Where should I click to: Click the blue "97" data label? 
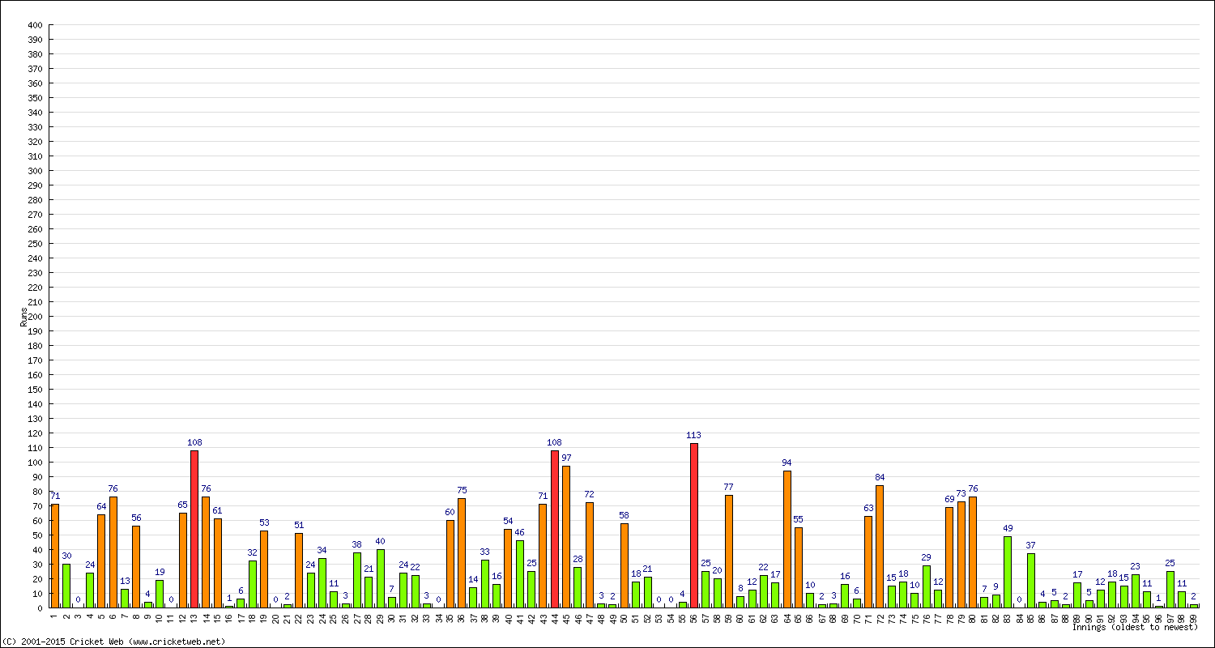click(566, 458)
